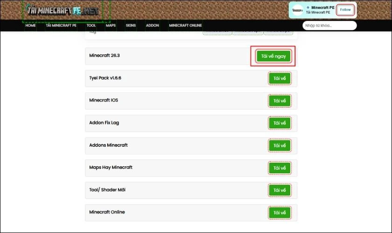Click Tải về for Maps Hay Minecraft
Viewport: 392px width, 233px height.
pos(280,168)
